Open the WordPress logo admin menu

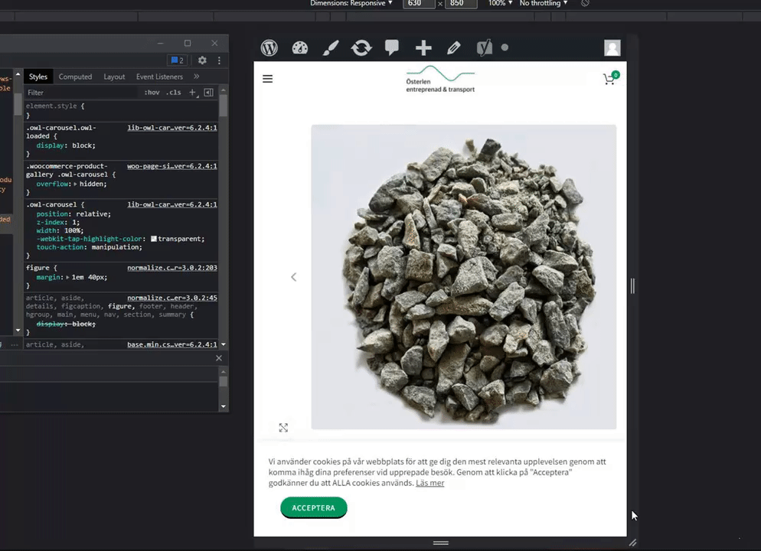pyautogui.click(x=269, y=47)
